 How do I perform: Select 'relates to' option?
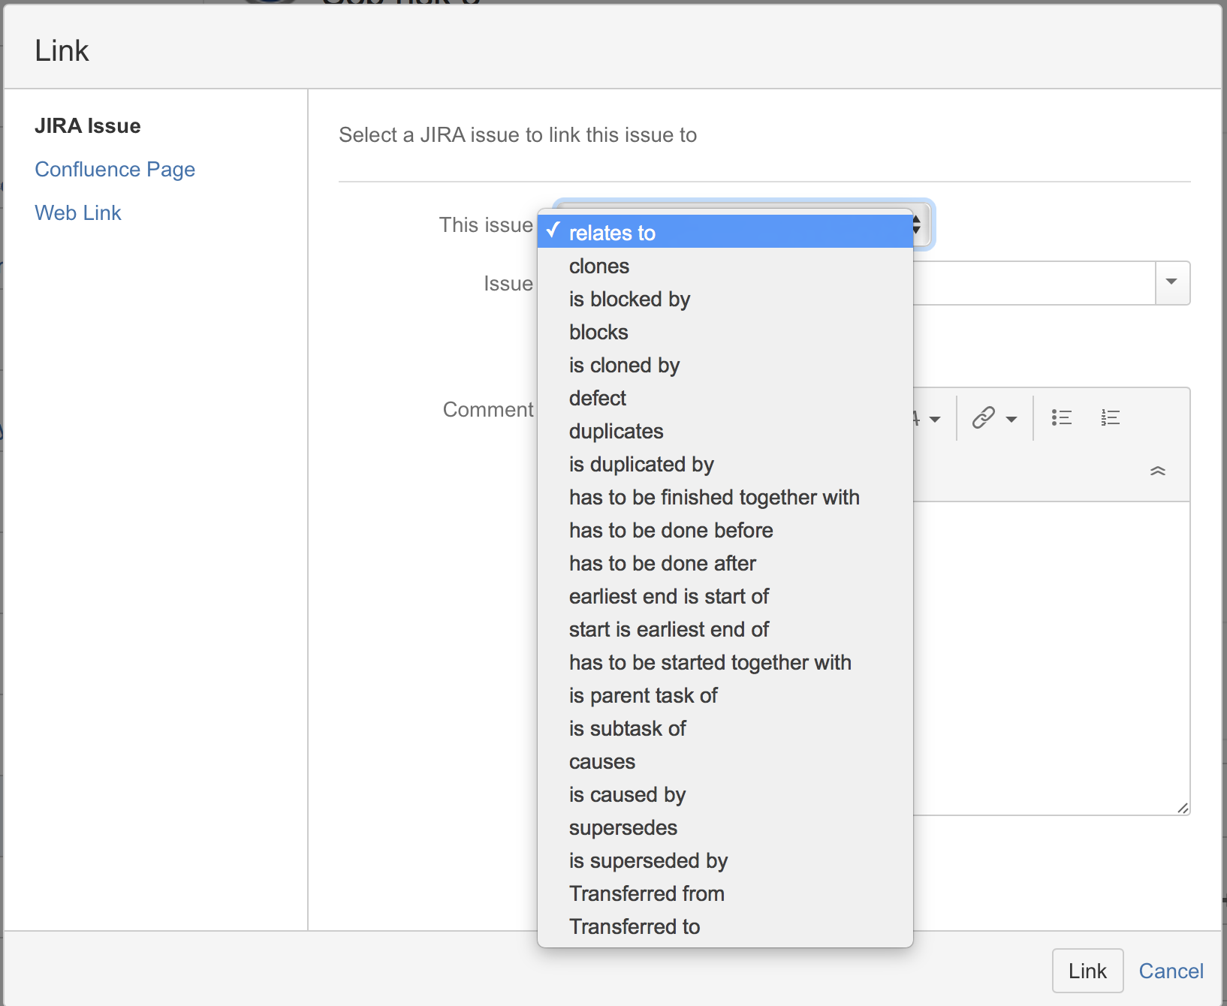coord(725,232)
